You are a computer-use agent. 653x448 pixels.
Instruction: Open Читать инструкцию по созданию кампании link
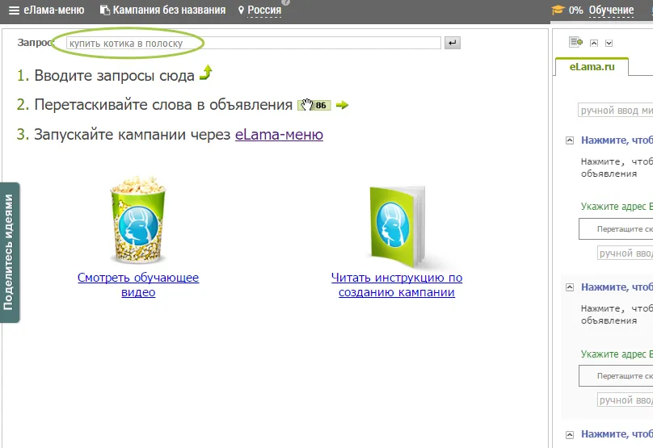(397, 285)
